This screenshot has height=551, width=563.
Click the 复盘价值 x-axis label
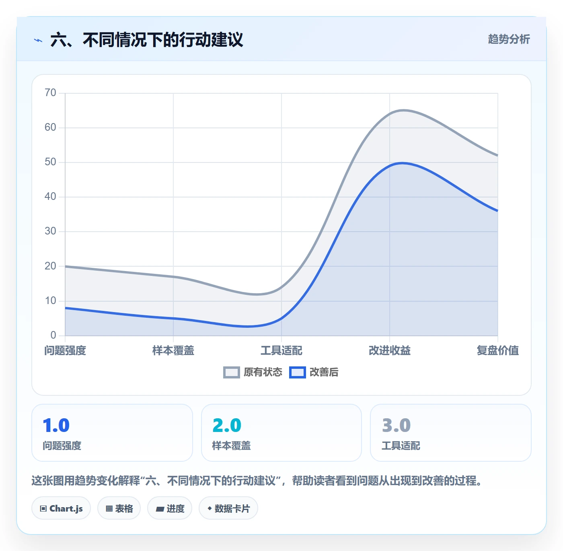click(x=498, y=351)
